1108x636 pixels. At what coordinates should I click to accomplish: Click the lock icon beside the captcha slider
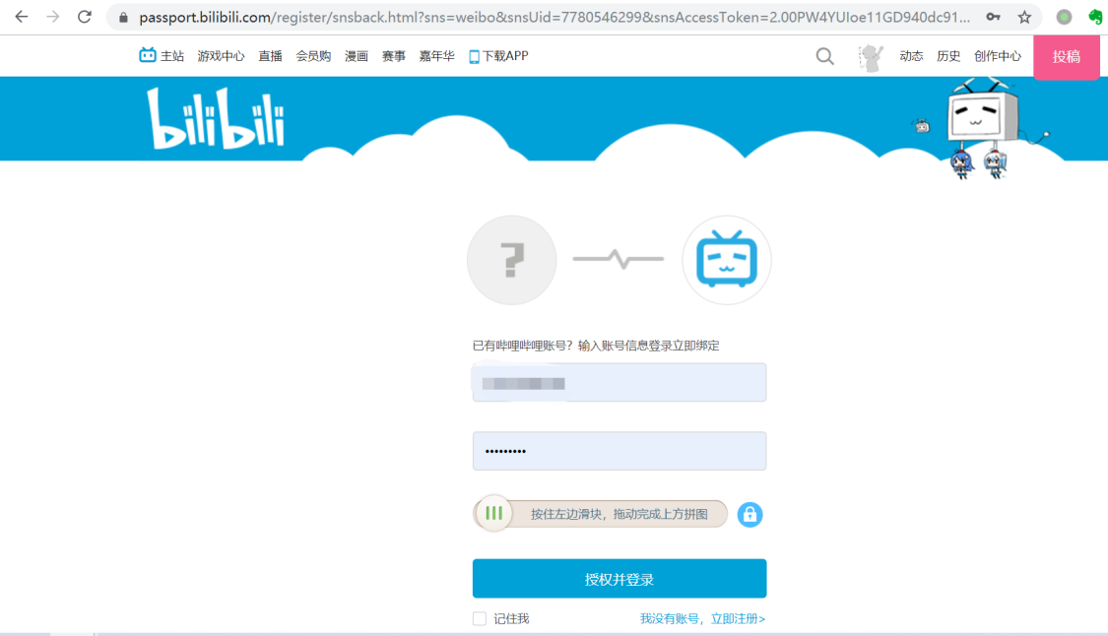(x=750, y=514)
